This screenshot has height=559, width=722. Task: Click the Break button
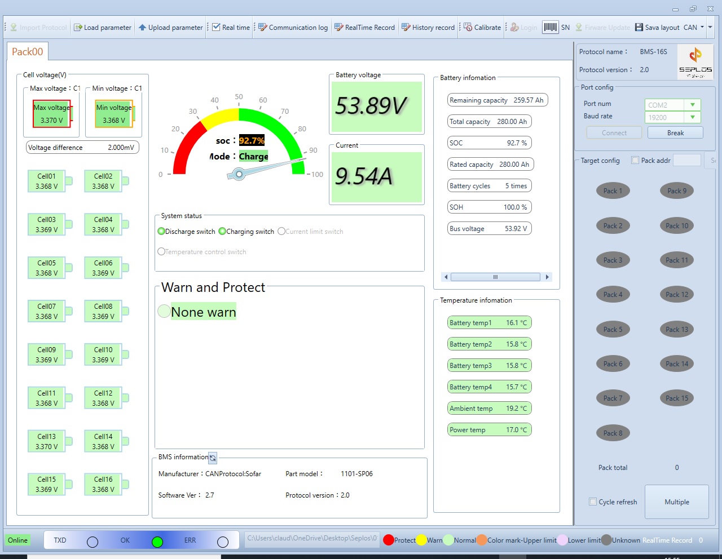click(675, 133)
